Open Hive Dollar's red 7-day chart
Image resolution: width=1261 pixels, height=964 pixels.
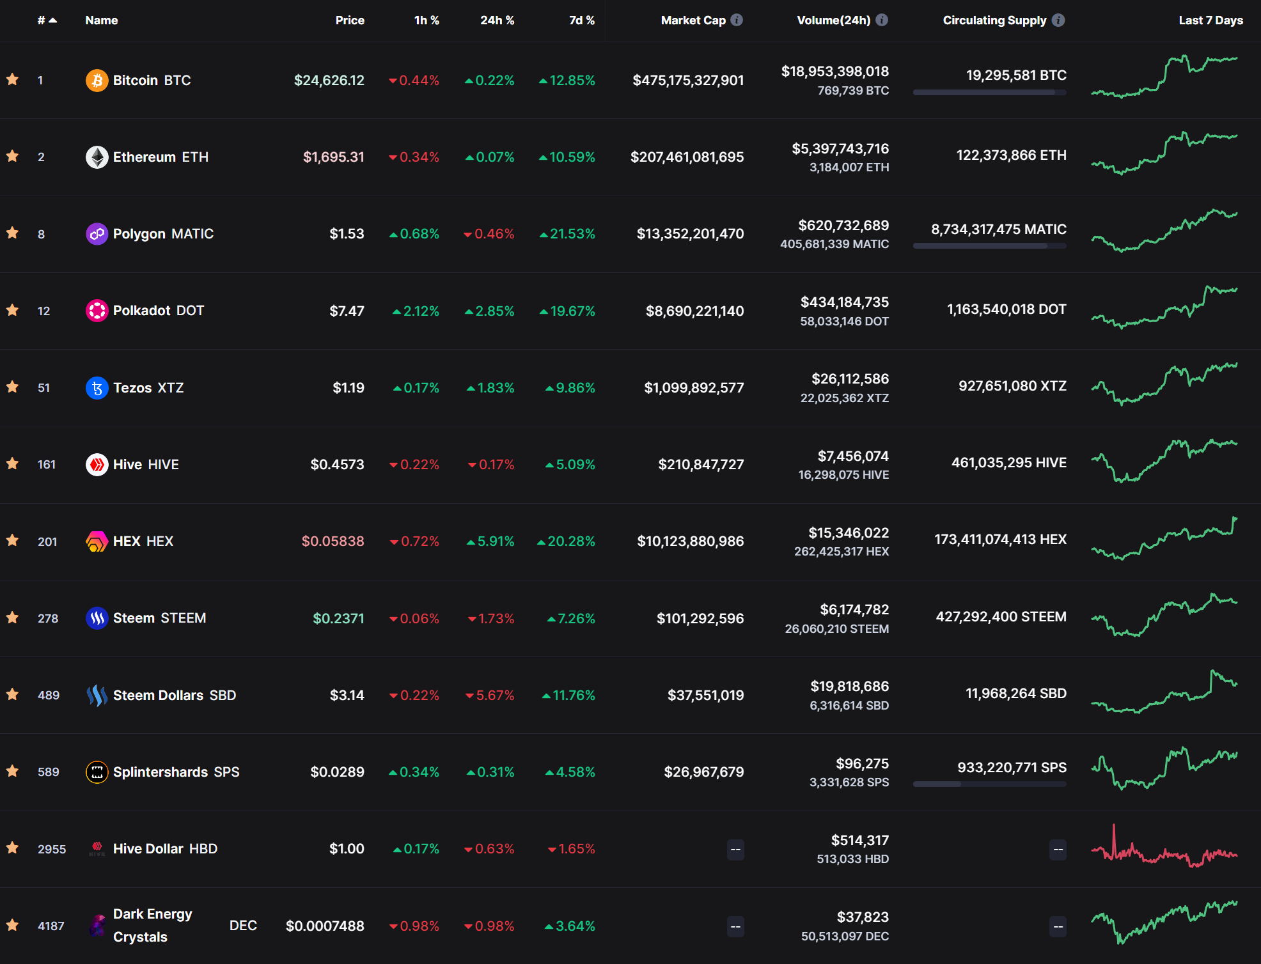point(1164,846)
